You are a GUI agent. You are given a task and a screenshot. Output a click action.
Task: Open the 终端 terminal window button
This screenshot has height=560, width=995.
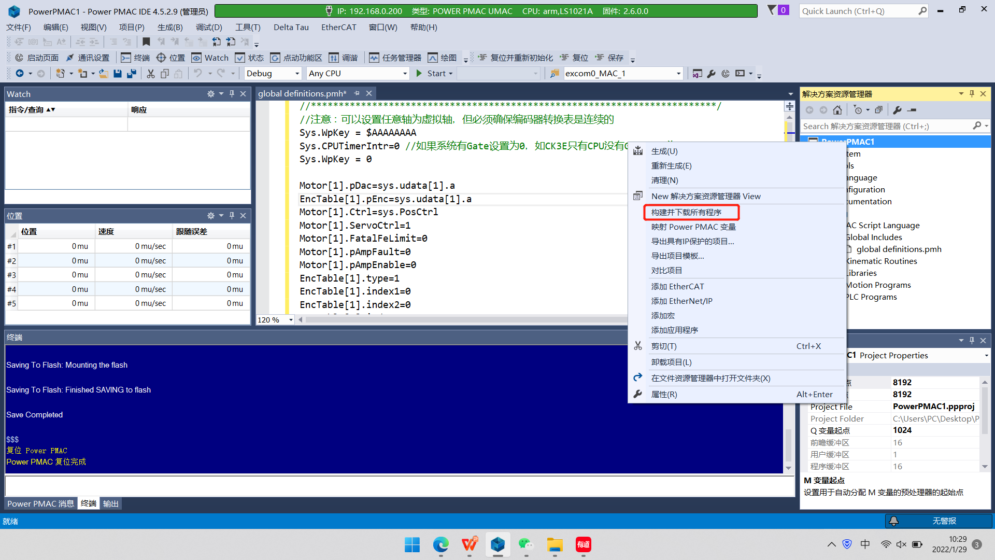point(135,58)
